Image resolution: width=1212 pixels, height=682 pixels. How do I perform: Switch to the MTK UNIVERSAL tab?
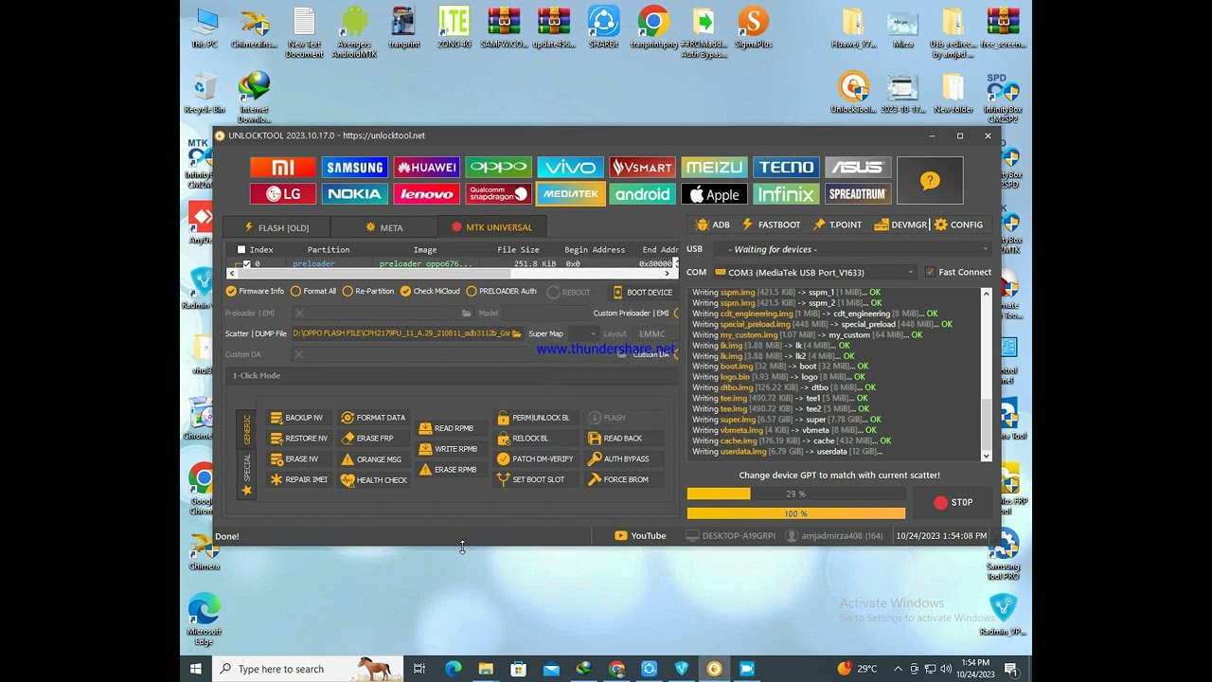click(x=491, y=227)
